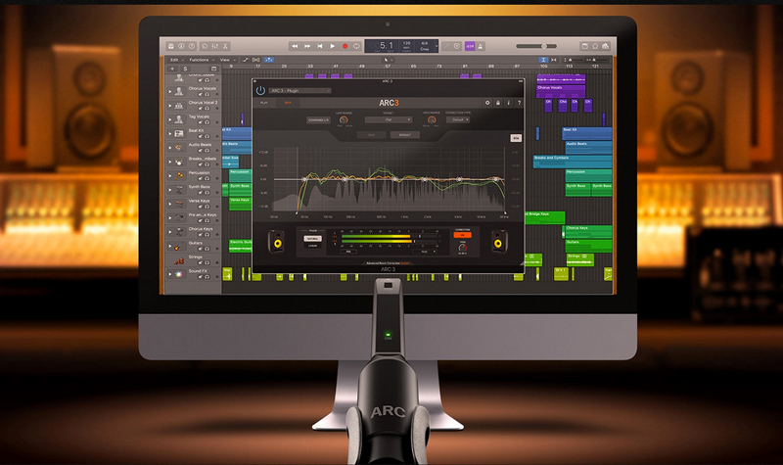The image size is (783, 465).
Task: Expand the Percussion track stack
Action: coord(169,175)
